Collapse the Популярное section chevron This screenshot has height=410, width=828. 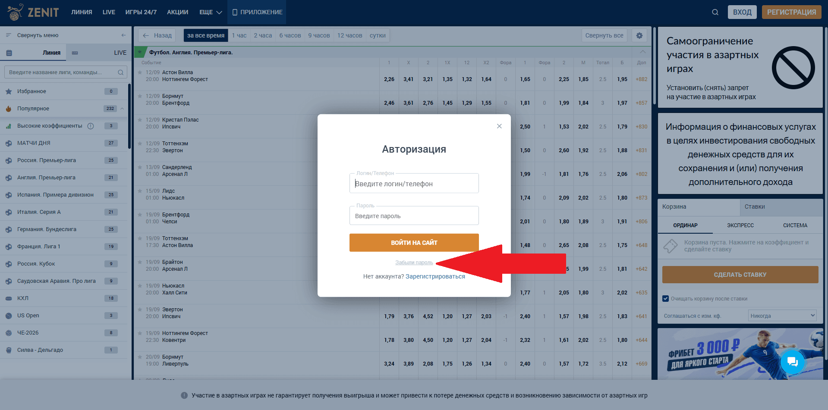point(122,109)
